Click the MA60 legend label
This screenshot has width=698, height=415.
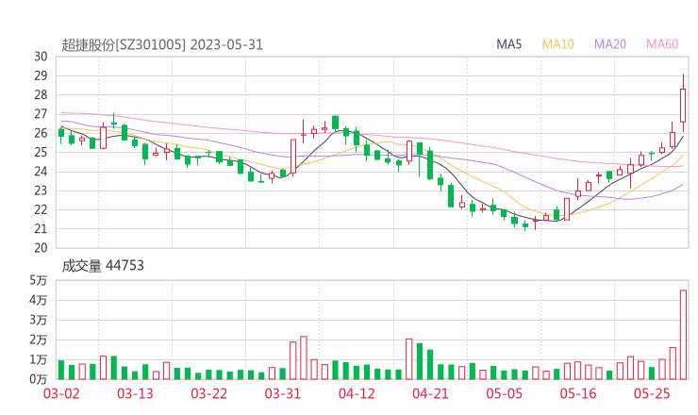662,44
